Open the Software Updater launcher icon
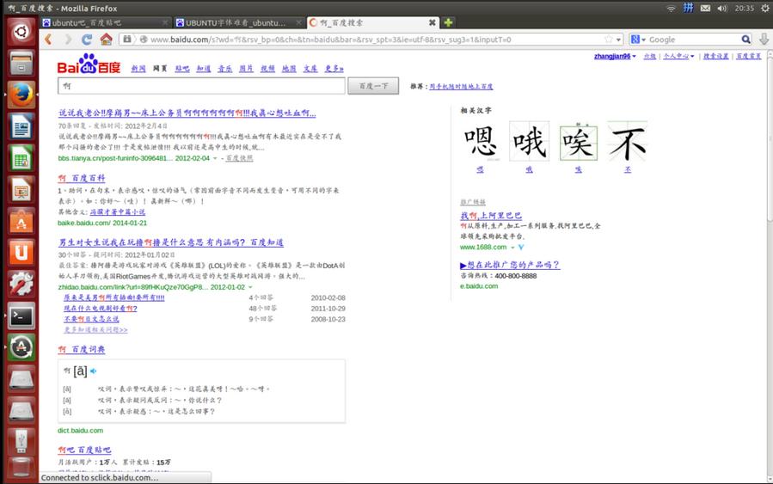 click(21, 347)
